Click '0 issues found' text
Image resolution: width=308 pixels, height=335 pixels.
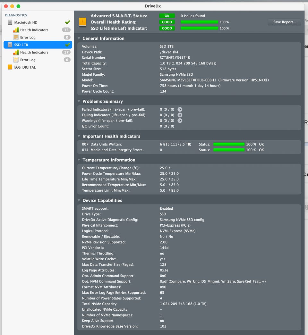[x=193, y=16]
